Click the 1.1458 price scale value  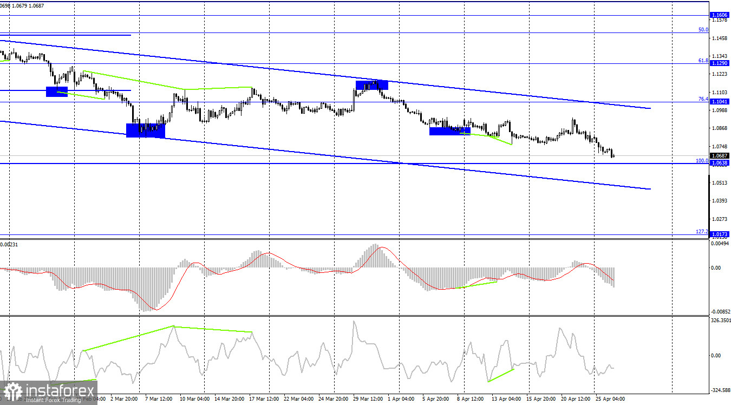pos(721,38)
